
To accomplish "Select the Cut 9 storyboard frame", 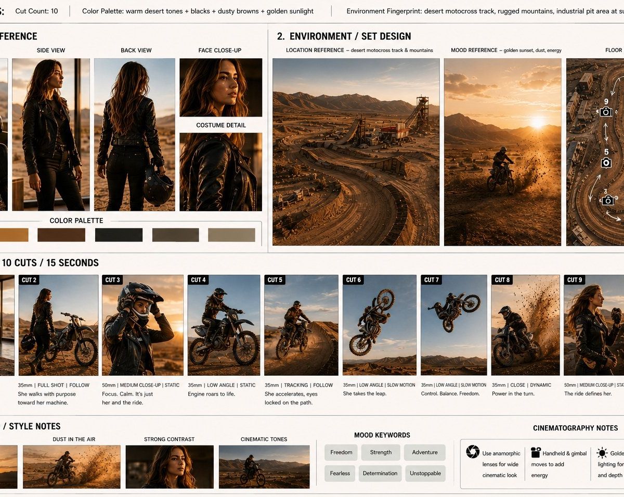I will [x=594, y=325].
